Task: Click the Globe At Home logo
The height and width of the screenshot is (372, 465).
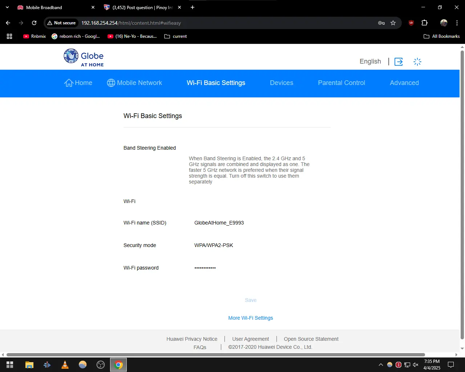Action: 84,57
